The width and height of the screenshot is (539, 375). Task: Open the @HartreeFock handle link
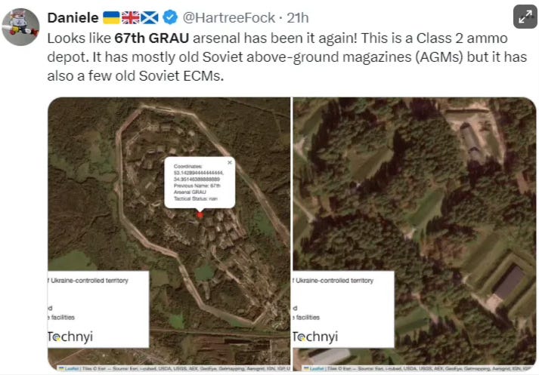click(x=228, y=17)
